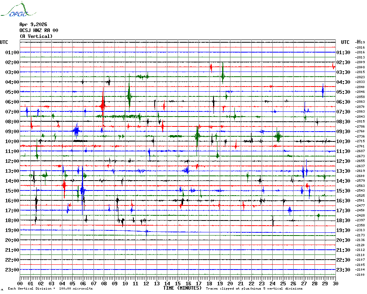Select the 06:00 hour label on left axis
The height and width of the screenshot is (294, 367).
point(12,102)
